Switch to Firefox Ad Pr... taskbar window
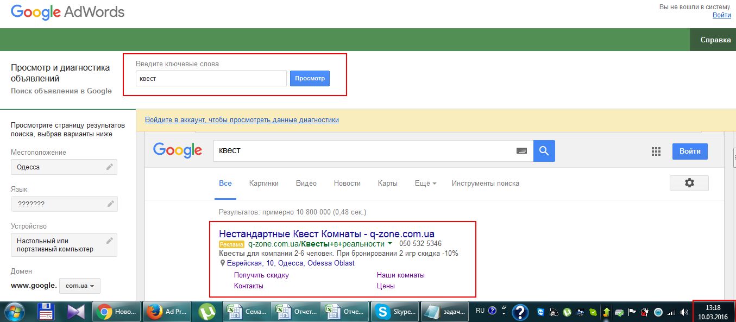 (166, 312)
